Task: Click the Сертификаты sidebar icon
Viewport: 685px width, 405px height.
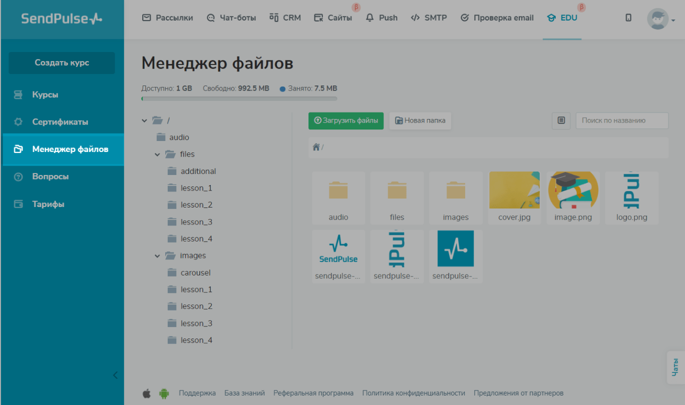Action: pyautogui.click(x=19, y=122)
